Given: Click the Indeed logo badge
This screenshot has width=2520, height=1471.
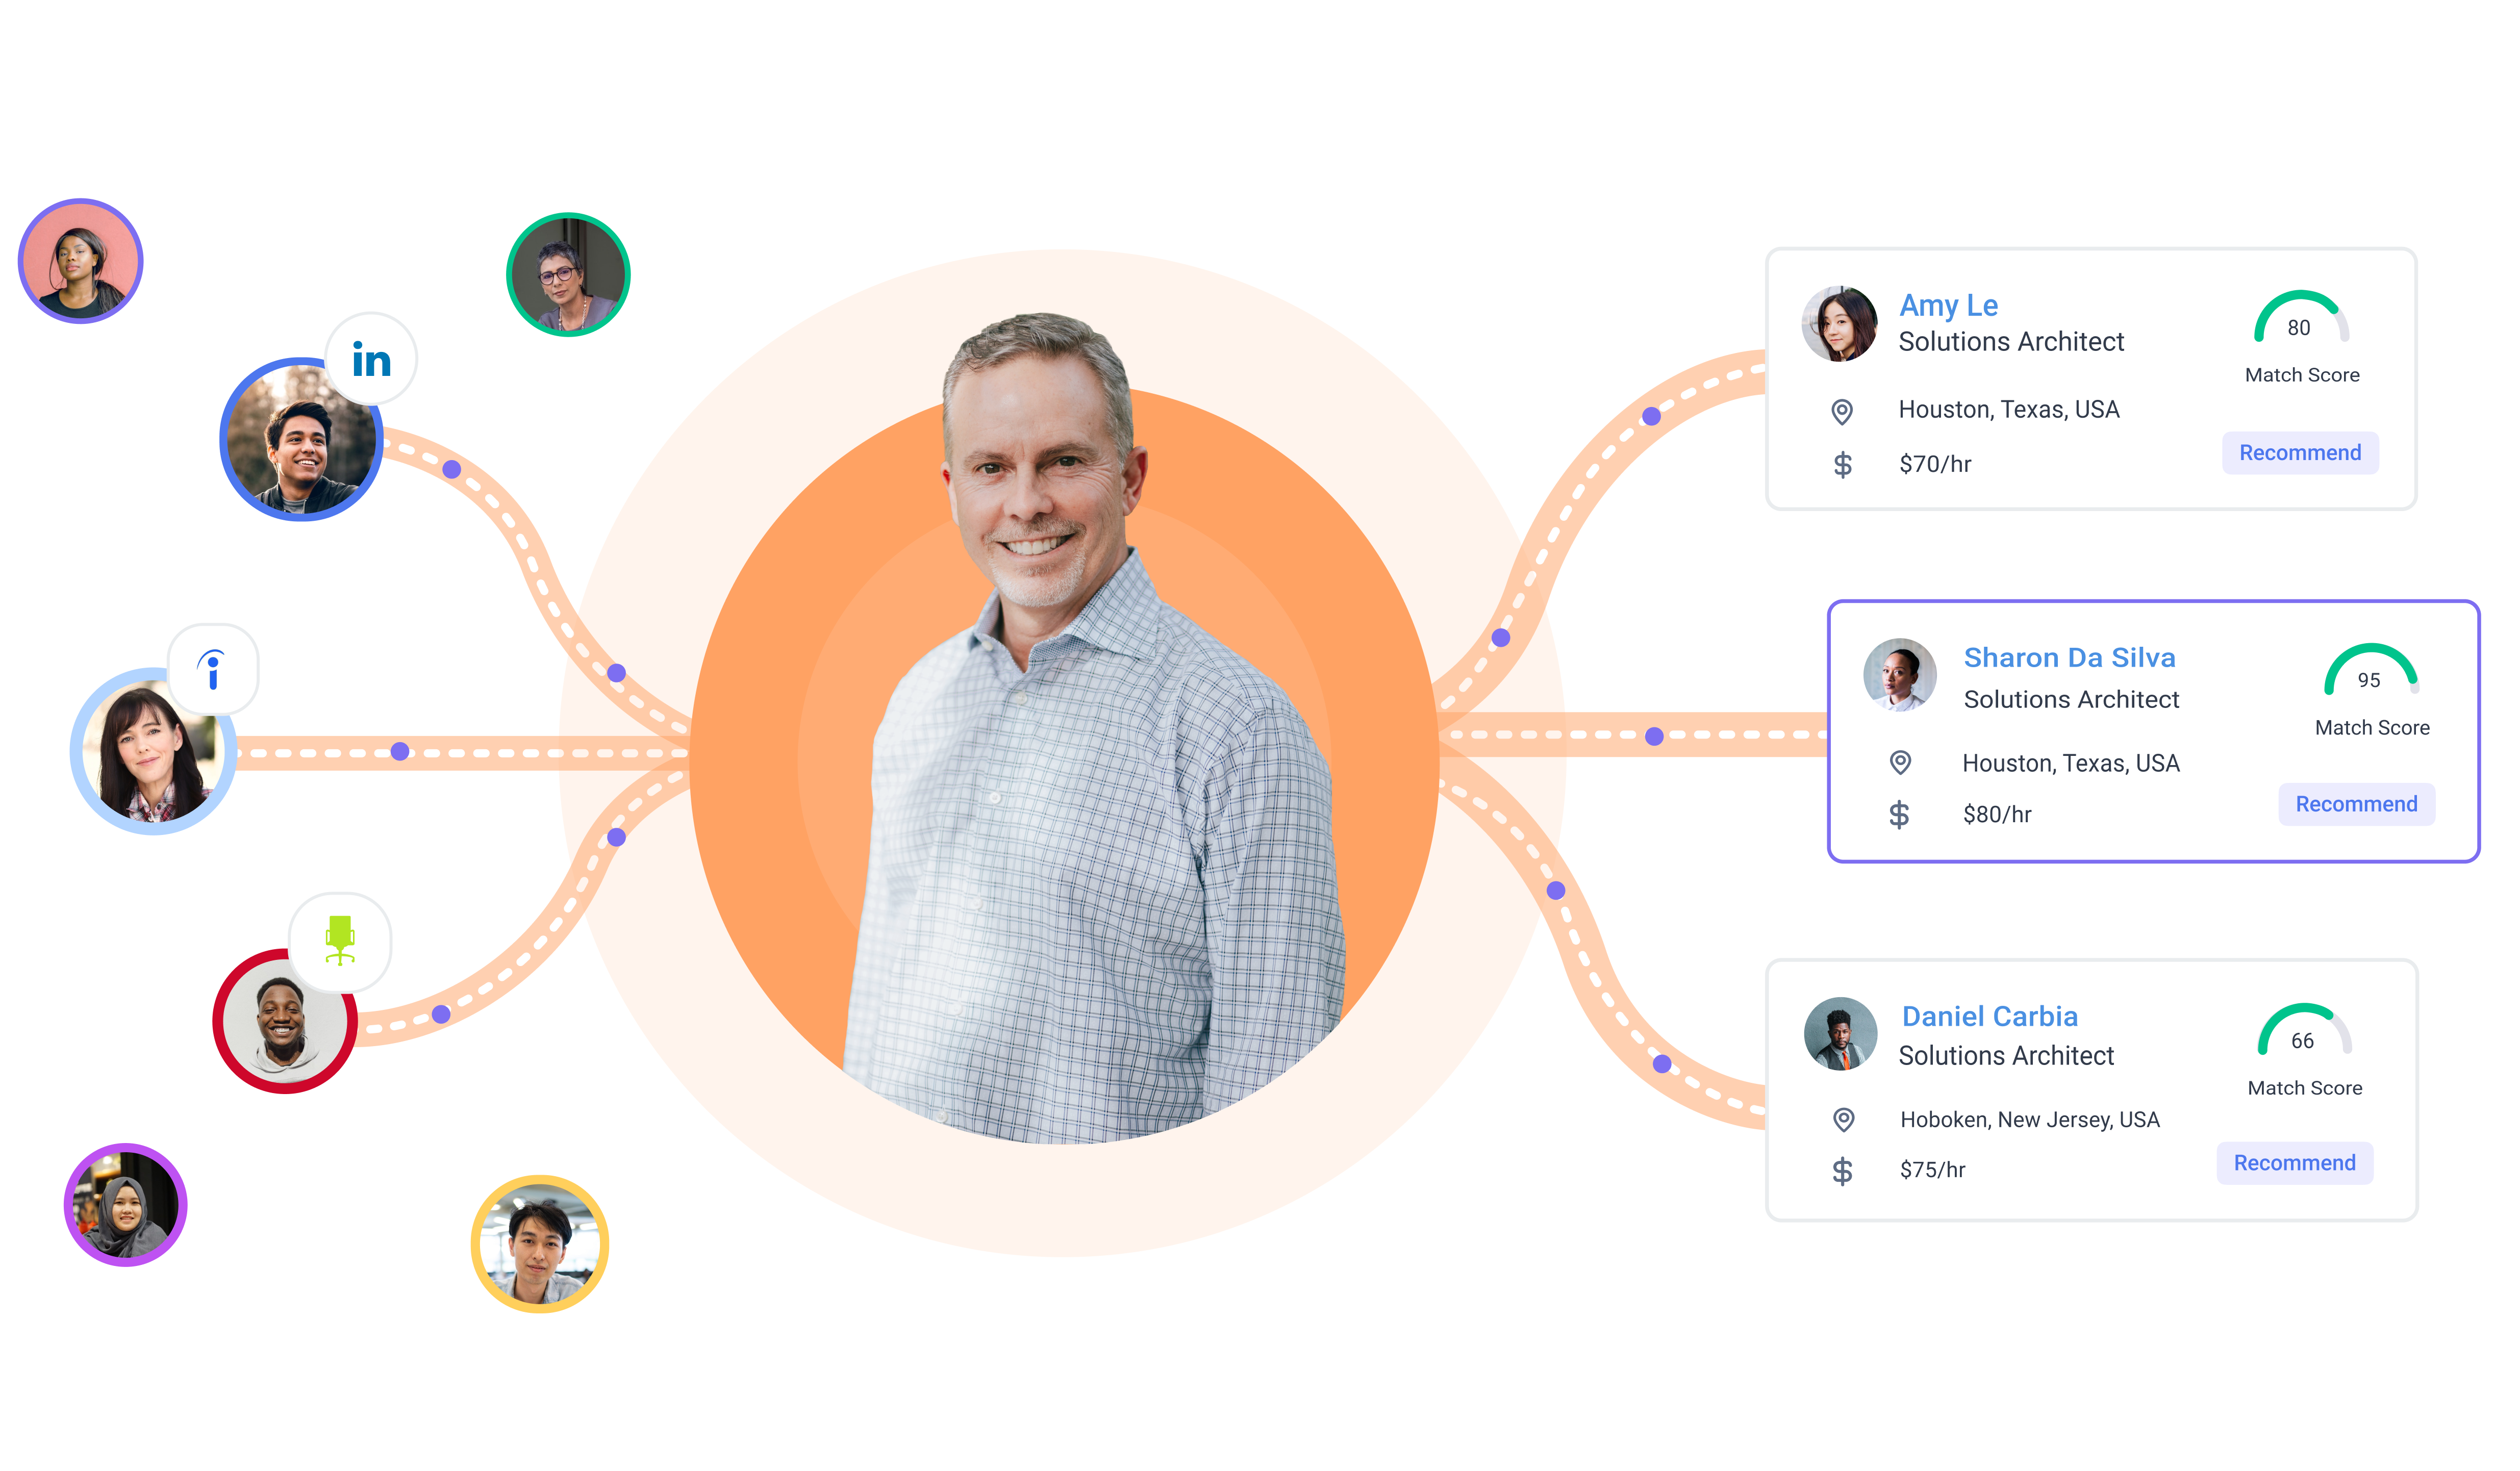Looking at the screenshot, I should pyautogui.click(x=213, y=669).
